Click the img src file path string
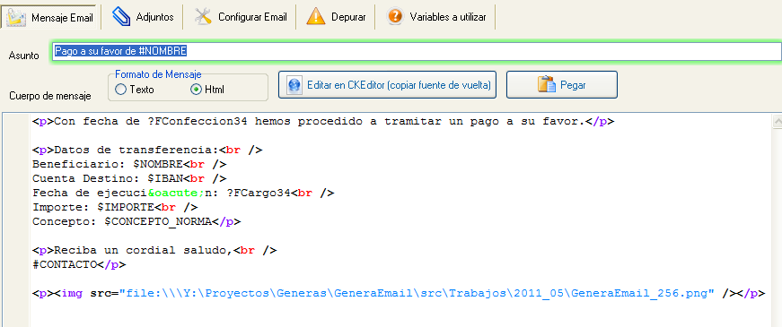782x327 pixels. tap(420, 294)
